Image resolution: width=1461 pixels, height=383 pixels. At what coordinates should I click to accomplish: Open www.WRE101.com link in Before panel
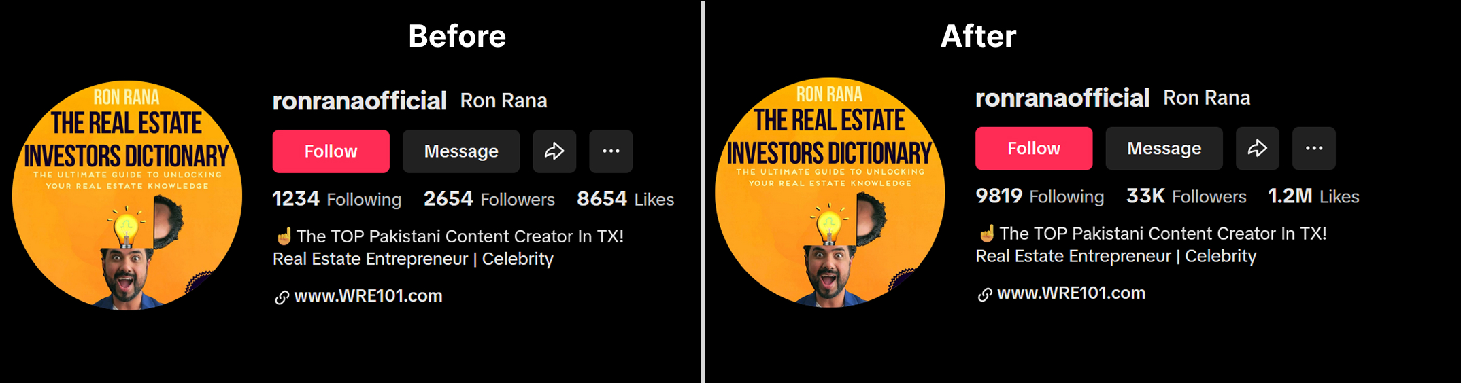368,296
